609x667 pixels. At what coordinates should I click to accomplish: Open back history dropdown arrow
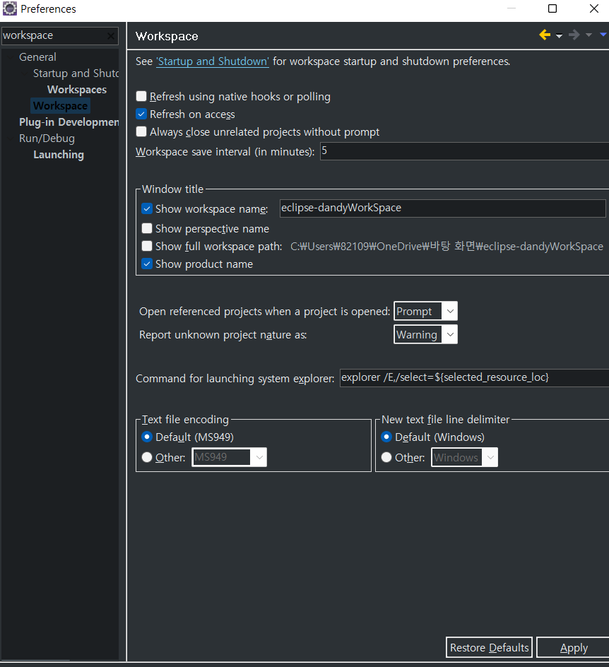[x=560, y=36]
